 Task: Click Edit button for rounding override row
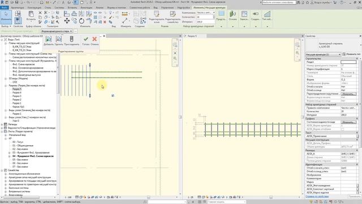pos(348,94)
